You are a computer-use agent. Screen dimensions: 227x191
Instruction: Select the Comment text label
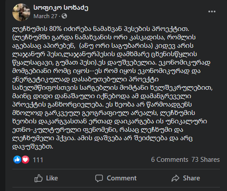point(121,178)
